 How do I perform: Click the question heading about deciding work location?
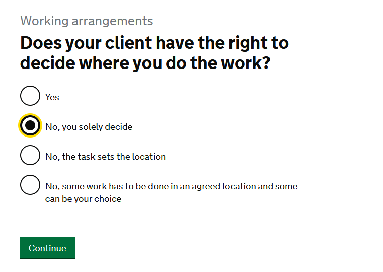tap(155, 53)
